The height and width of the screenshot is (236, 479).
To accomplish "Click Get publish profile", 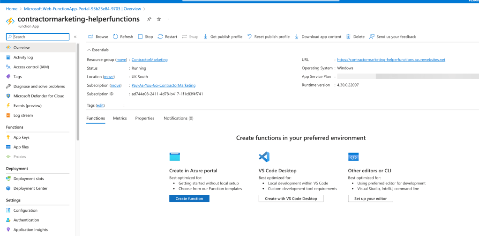I will click(223, 37).
